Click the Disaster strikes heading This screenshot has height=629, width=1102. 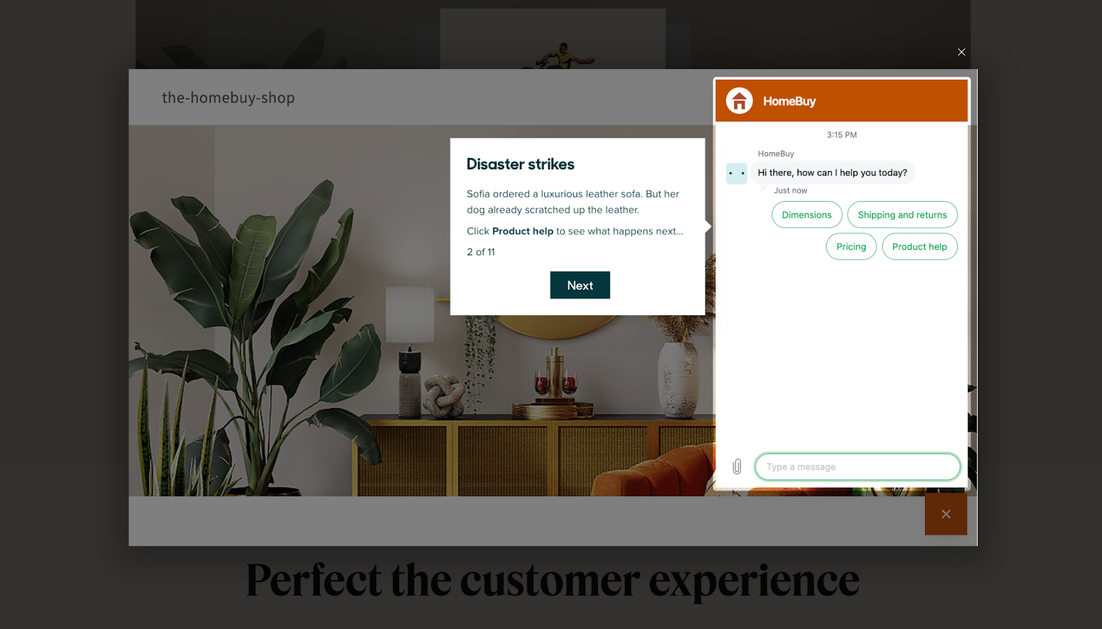tap(521, 164)
